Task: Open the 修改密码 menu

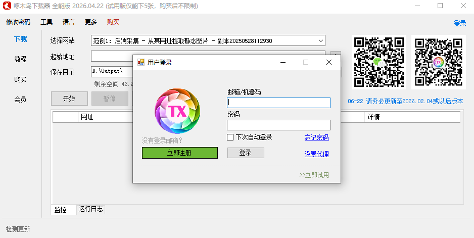Action: point(18,22)
